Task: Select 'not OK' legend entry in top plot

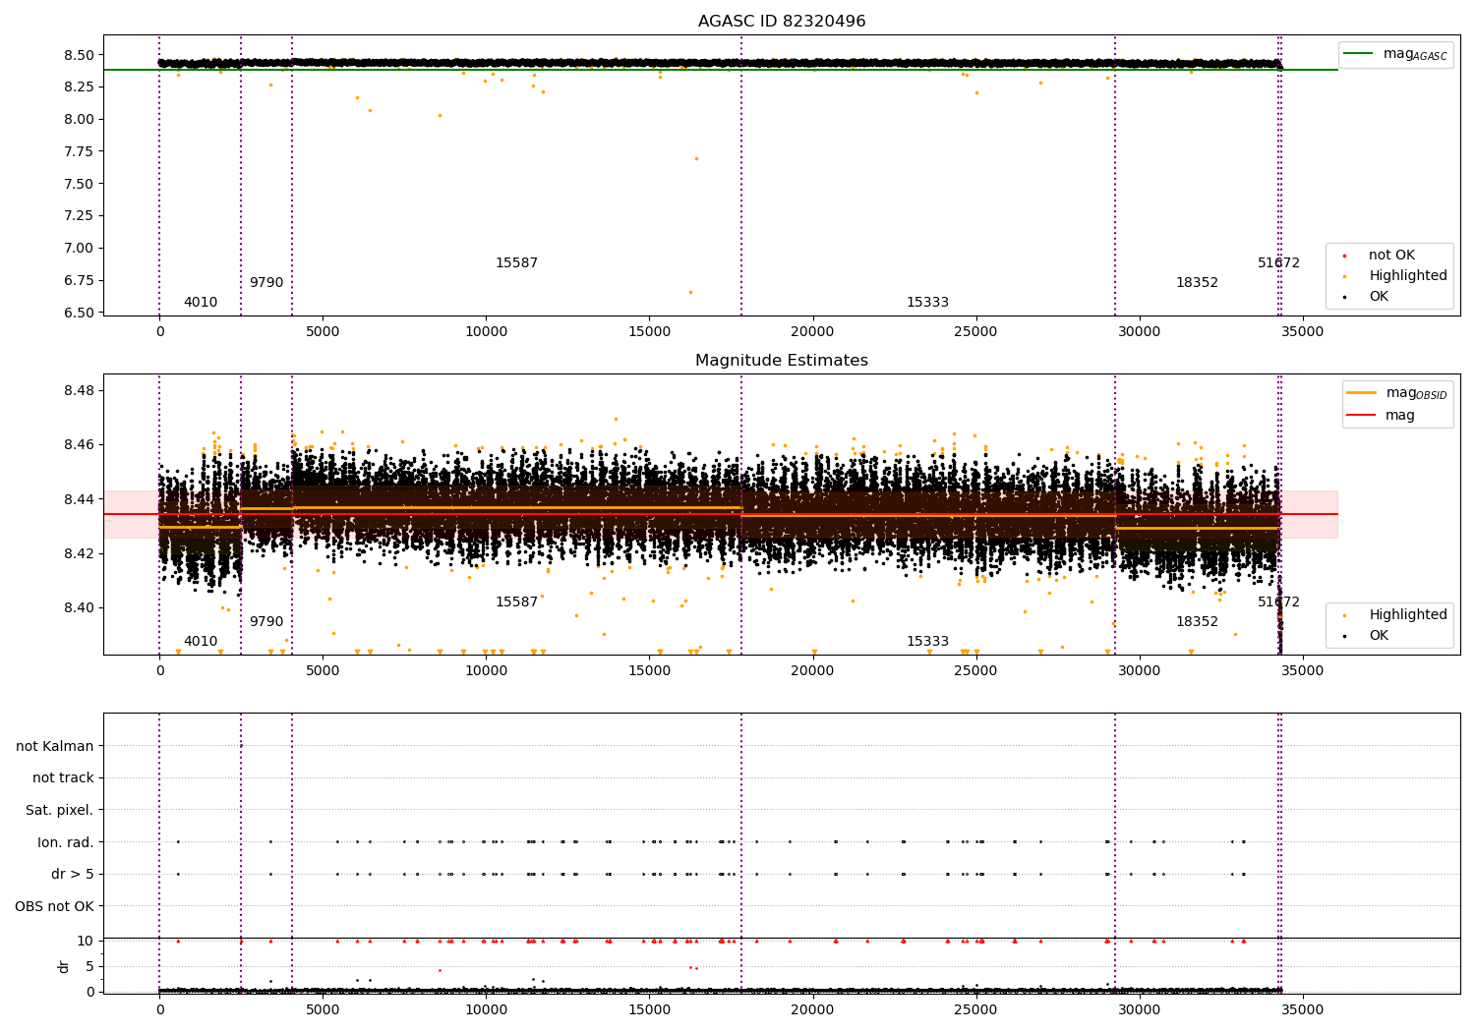Action: pos(1391,256)
